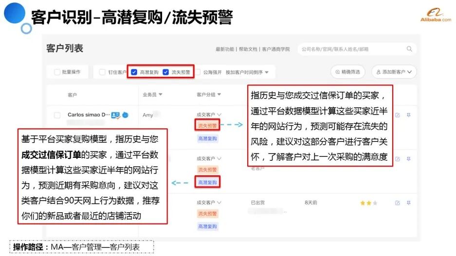
Task: Click pin icon in the 已出货 row
Action: click(x=409, y=203)
